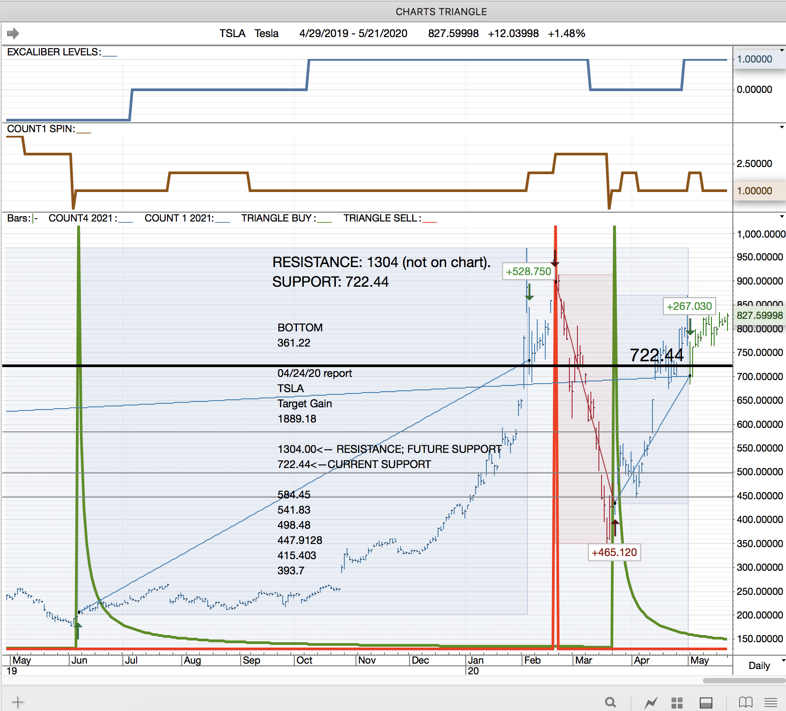Click the TSLA ticker symbol in header
786x711 pixels.
(x=232, y=33)
